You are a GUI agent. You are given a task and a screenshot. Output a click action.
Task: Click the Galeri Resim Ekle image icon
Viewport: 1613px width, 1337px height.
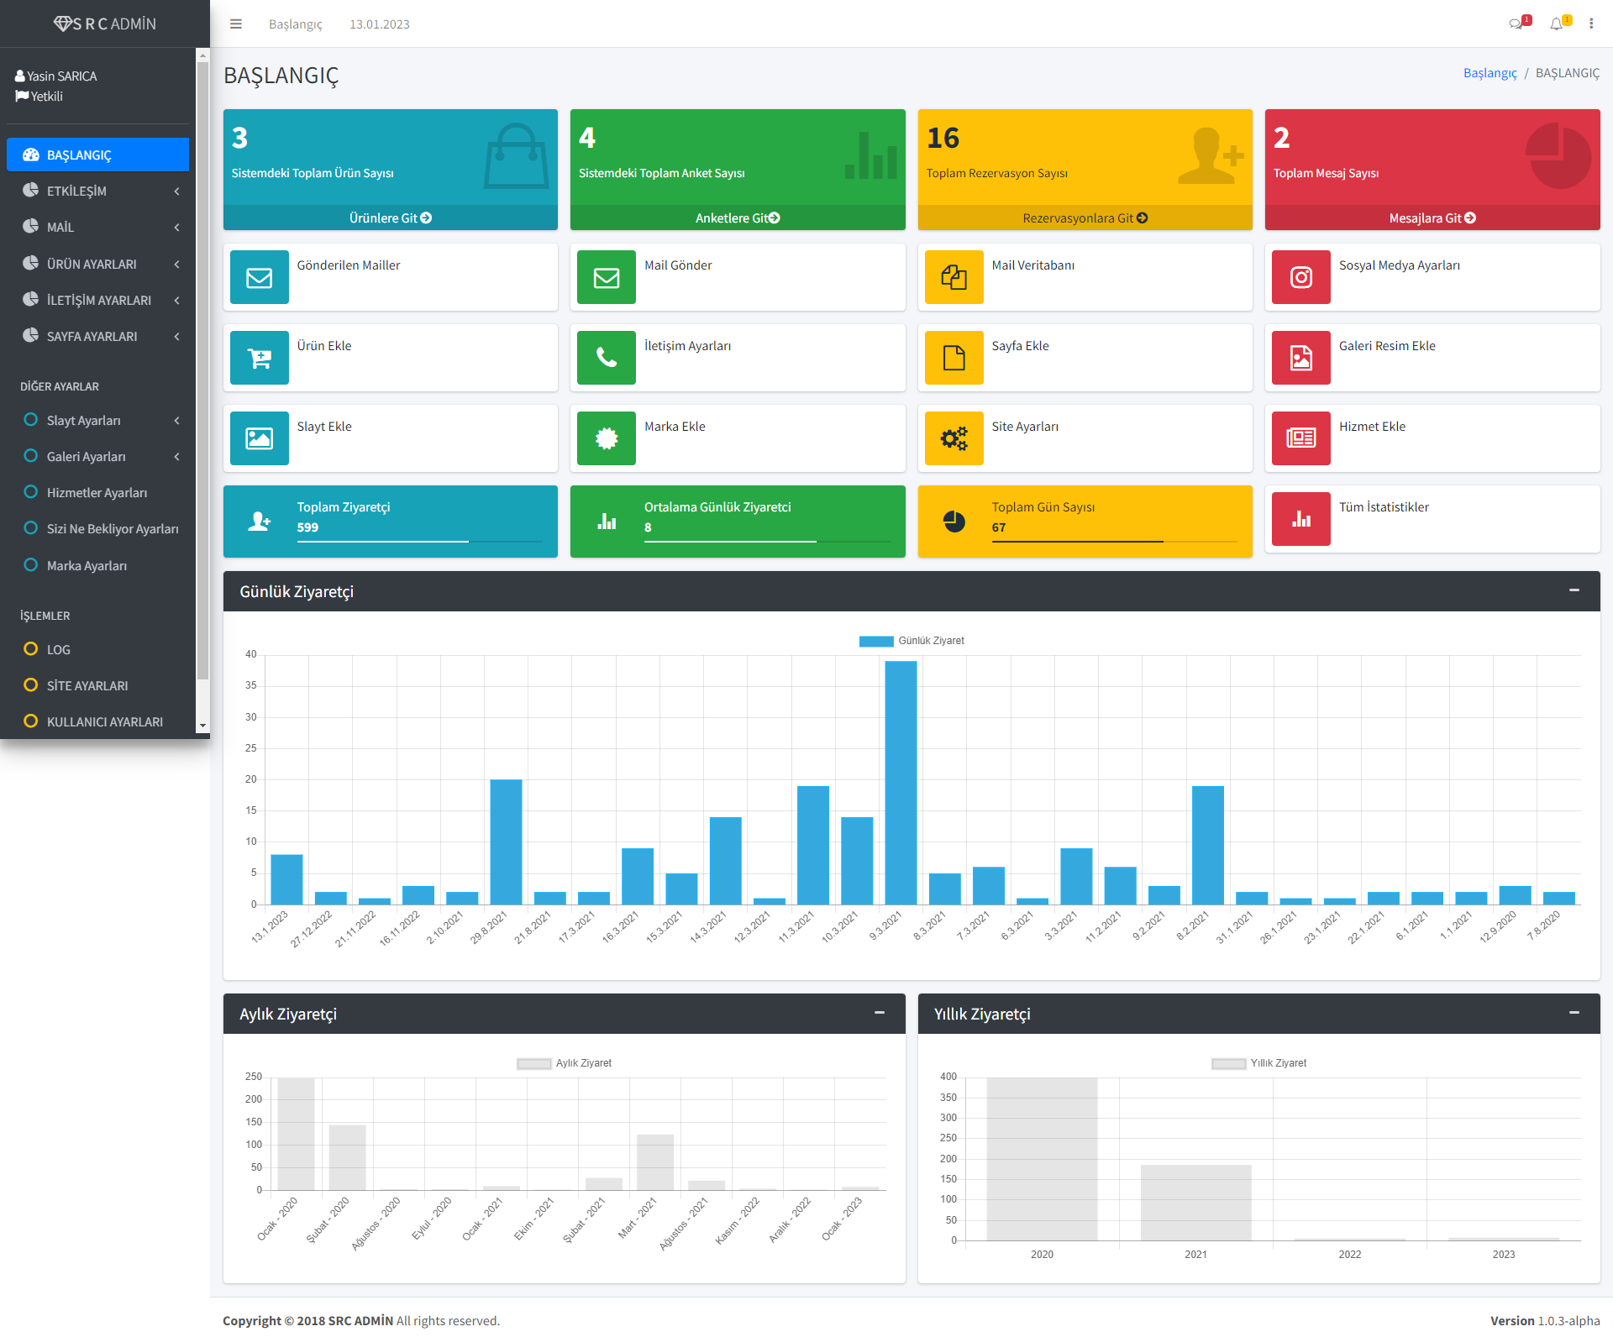tap(1300, 358)
